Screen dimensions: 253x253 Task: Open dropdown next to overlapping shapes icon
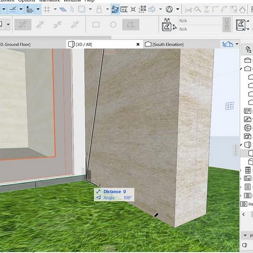161,9
